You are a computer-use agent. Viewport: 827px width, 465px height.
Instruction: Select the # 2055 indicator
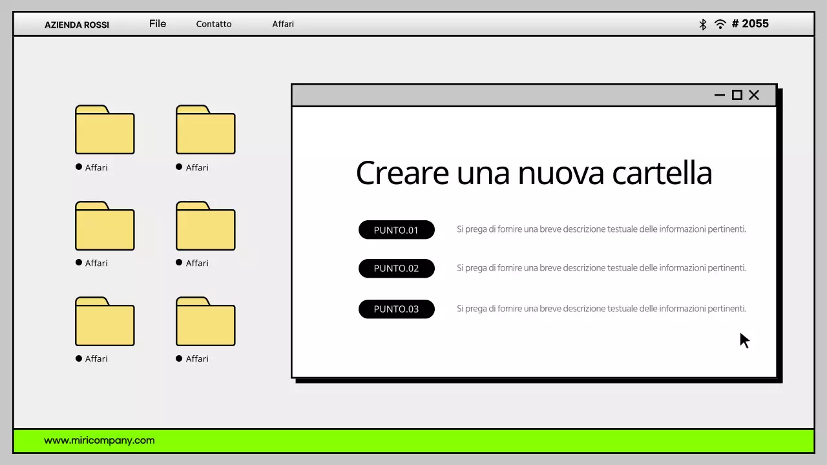[750, 24]
